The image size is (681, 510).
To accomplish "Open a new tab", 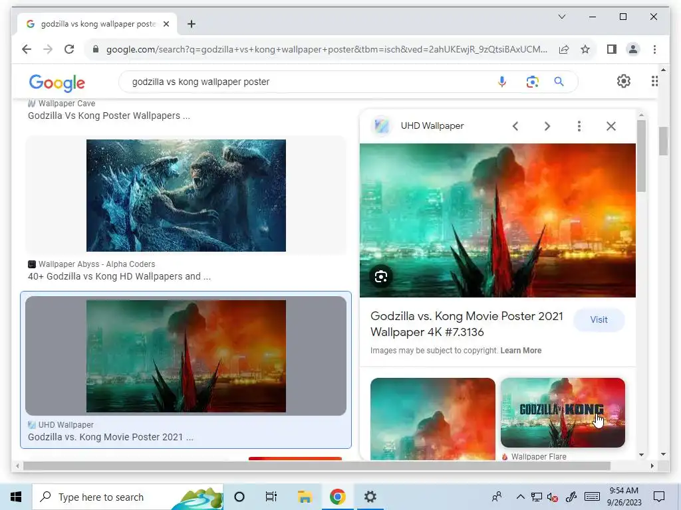I will click(x=191, y=24).
